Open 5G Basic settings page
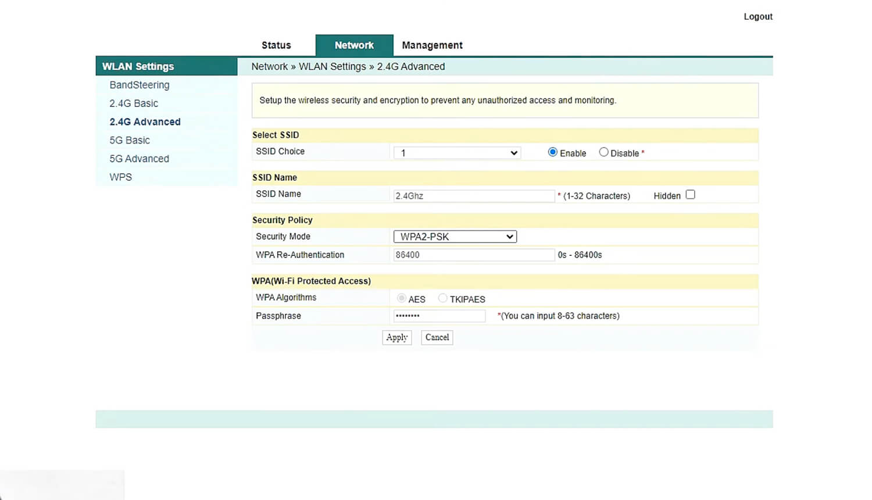The image size is (872, 500). 130,140
